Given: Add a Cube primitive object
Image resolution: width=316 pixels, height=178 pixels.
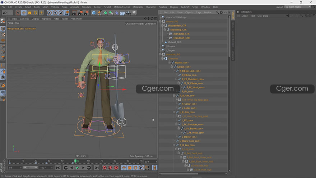Looking at the screenshot, I should pos(94,13).
